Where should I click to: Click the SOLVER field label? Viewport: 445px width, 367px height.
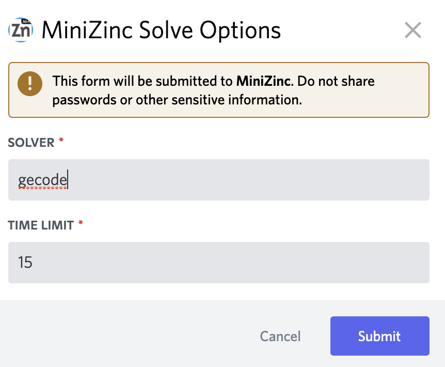click(31, 143)
